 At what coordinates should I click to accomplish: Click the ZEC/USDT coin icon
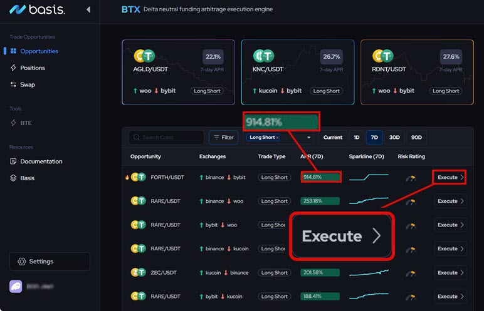139,272
